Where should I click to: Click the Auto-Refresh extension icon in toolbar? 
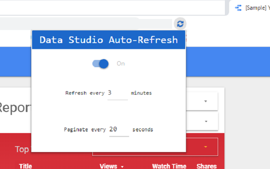(x=180, y=24)
